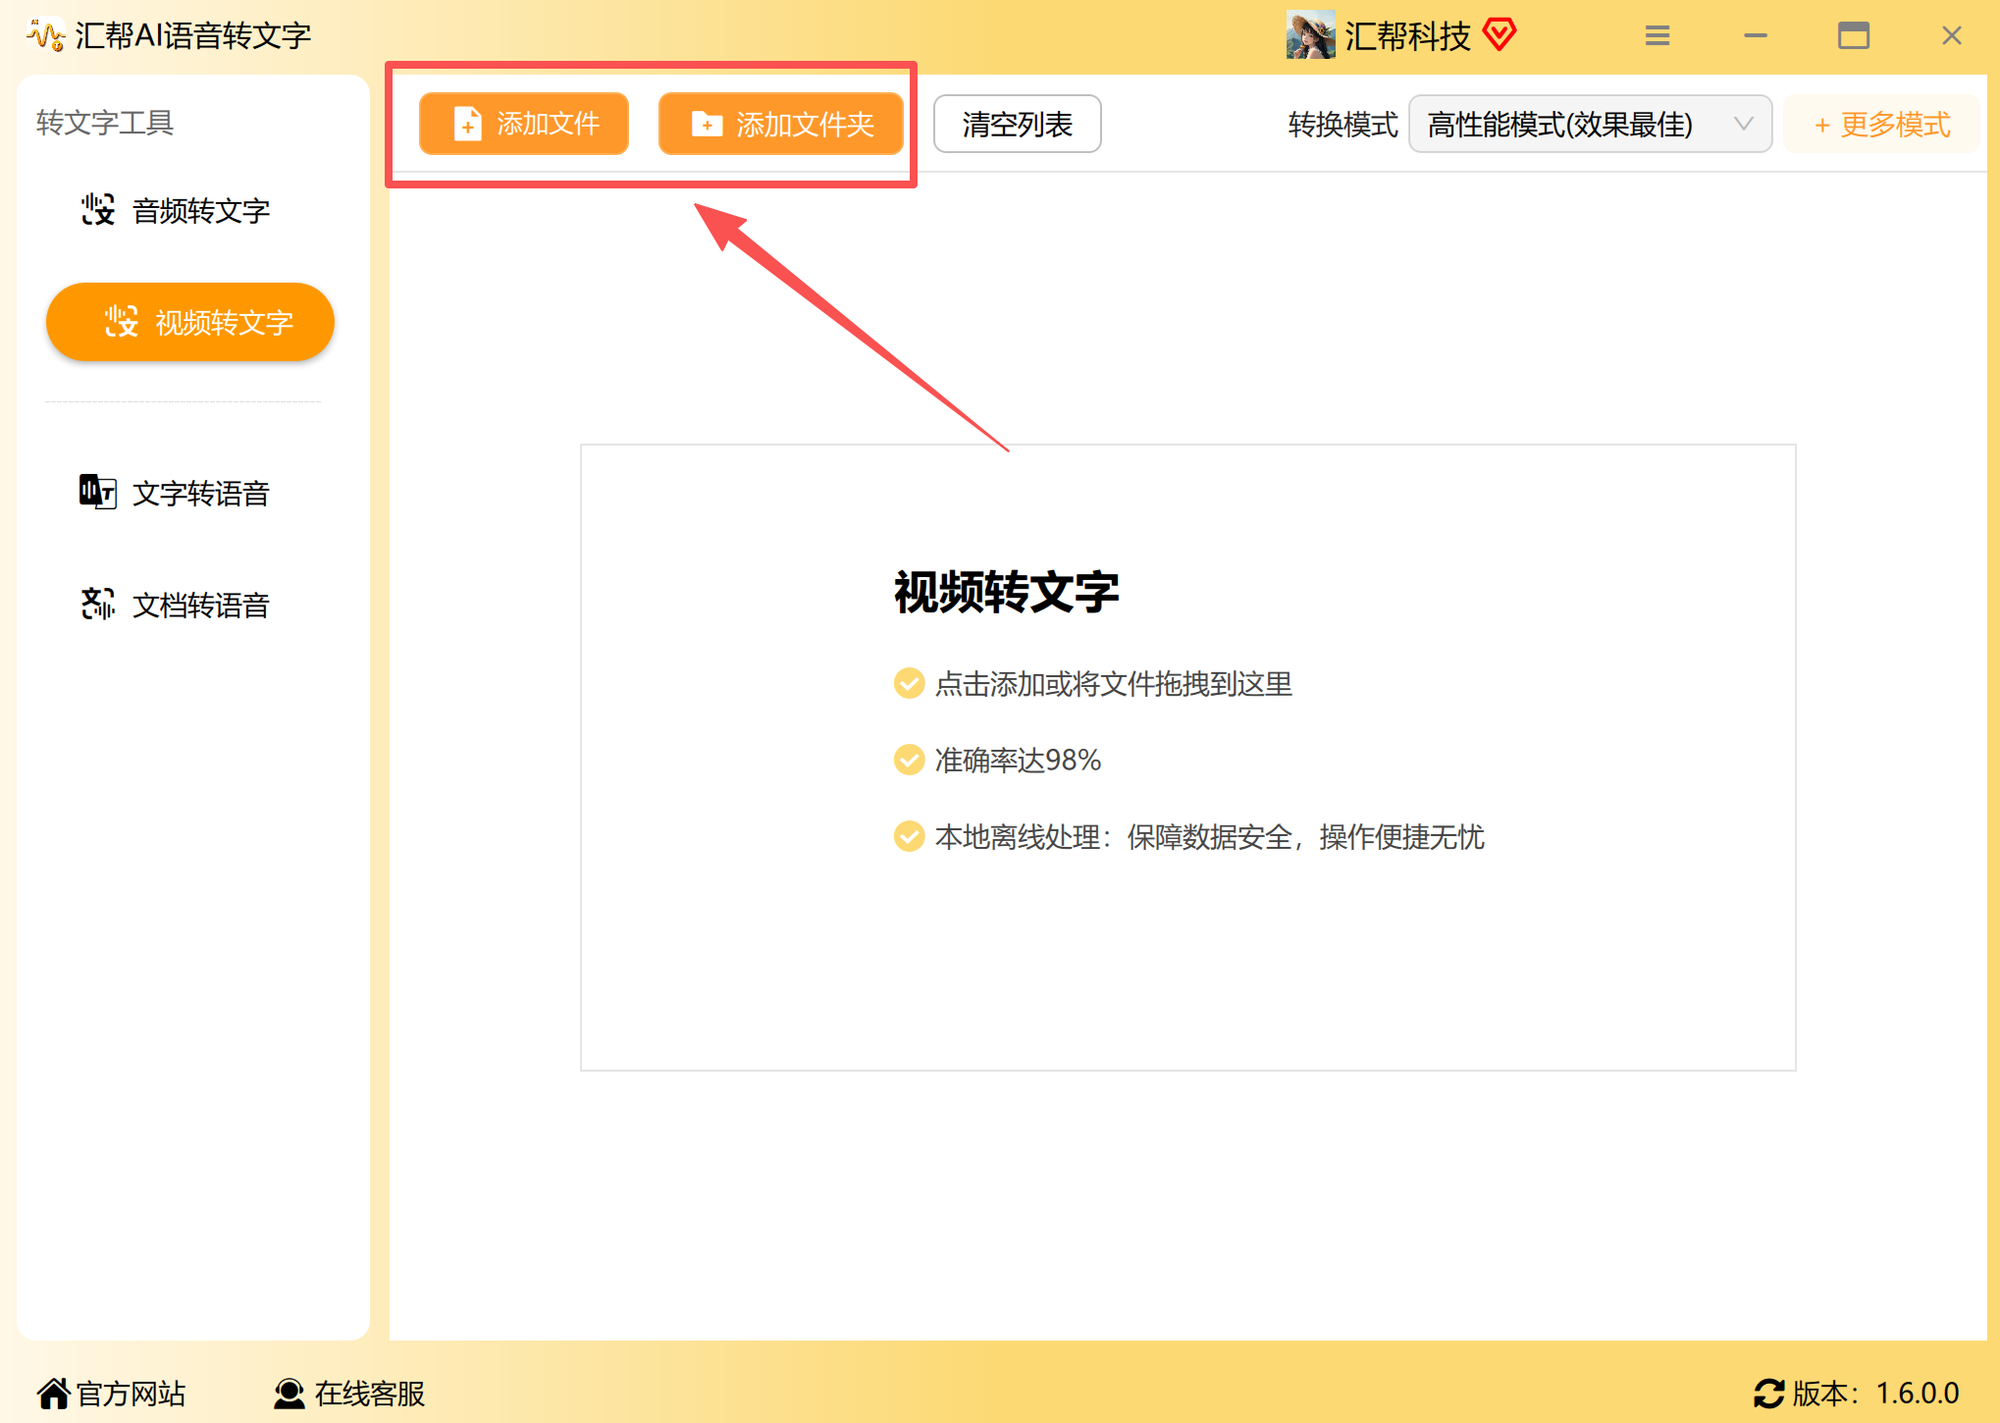Image resolution: width=2000 pixels, height=1423 pixels.
Task: Click the red VIP diamond icon
Action: (x=1500, y=35)
